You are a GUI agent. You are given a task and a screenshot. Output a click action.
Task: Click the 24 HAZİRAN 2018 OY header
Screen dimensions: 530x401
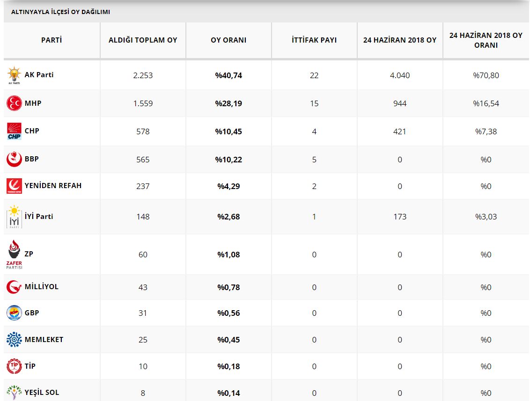tap(400, 40)
